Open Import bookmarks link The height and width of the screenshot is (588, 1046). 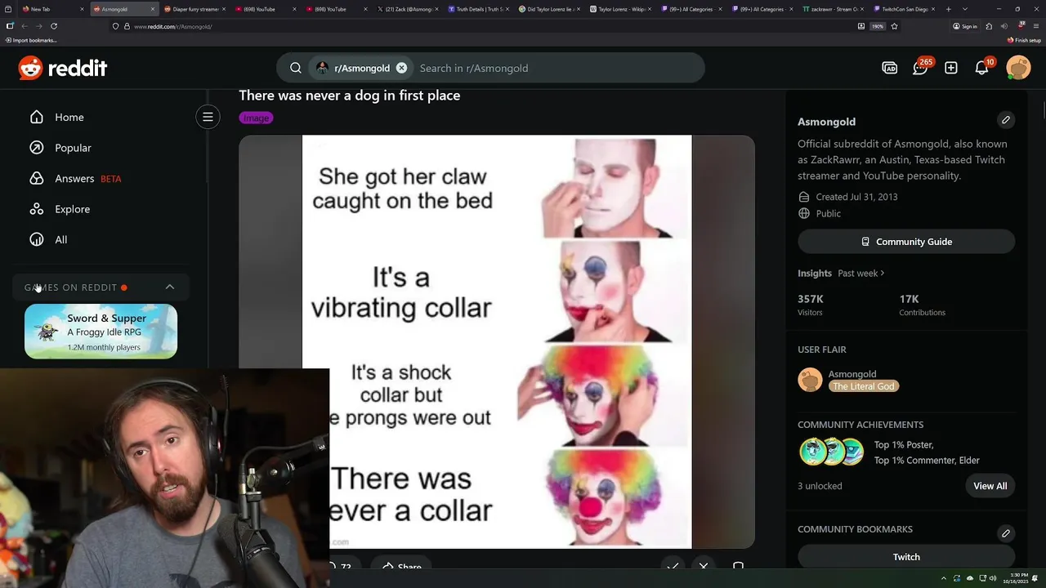(31, 40)
